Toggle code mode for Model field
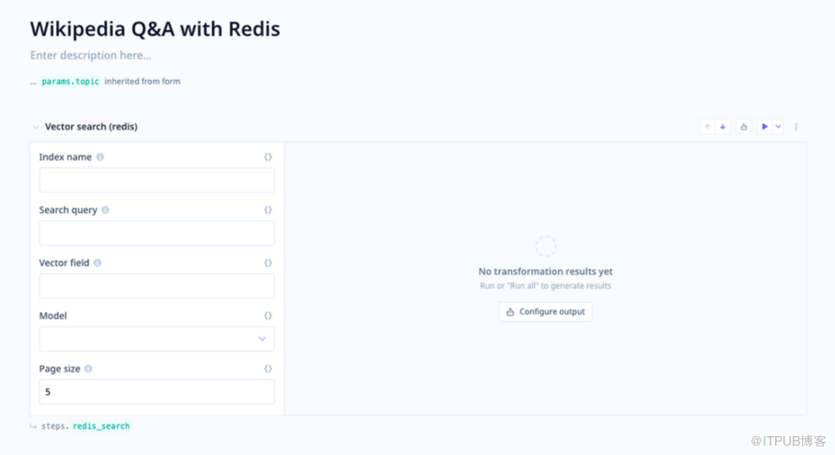Image resolution: width=835 pixels, height=455 pixels. tap(268, 316)
